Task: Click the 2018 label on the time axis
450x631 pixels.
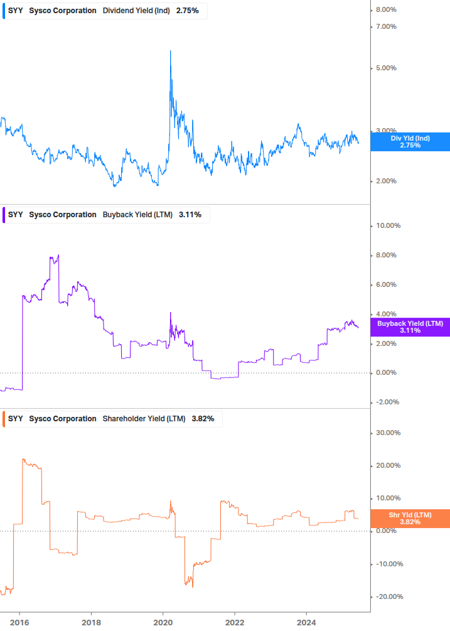Action: (91, 623)
